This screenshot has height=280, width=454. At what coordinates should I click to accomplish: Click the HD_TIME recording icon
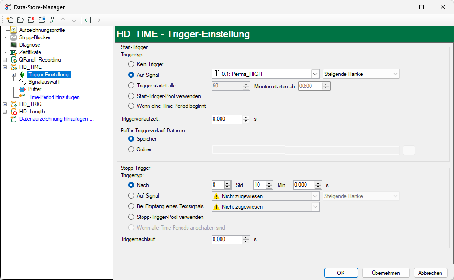point(13,67)
